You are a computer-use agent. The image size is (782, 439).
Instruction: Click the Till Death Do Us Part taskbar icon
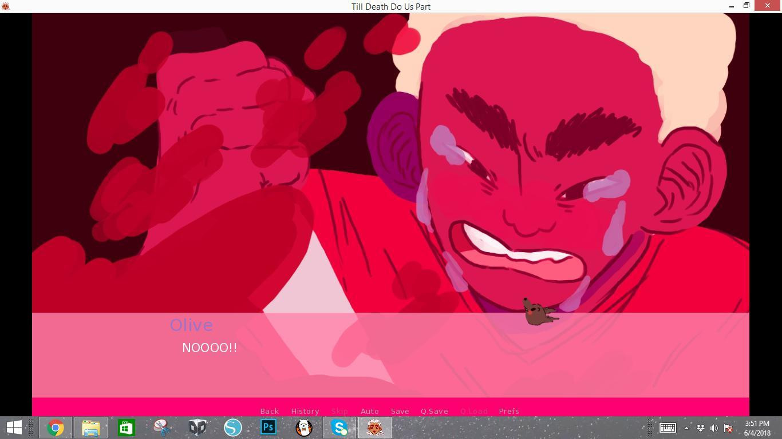click(x=375, y=428)
